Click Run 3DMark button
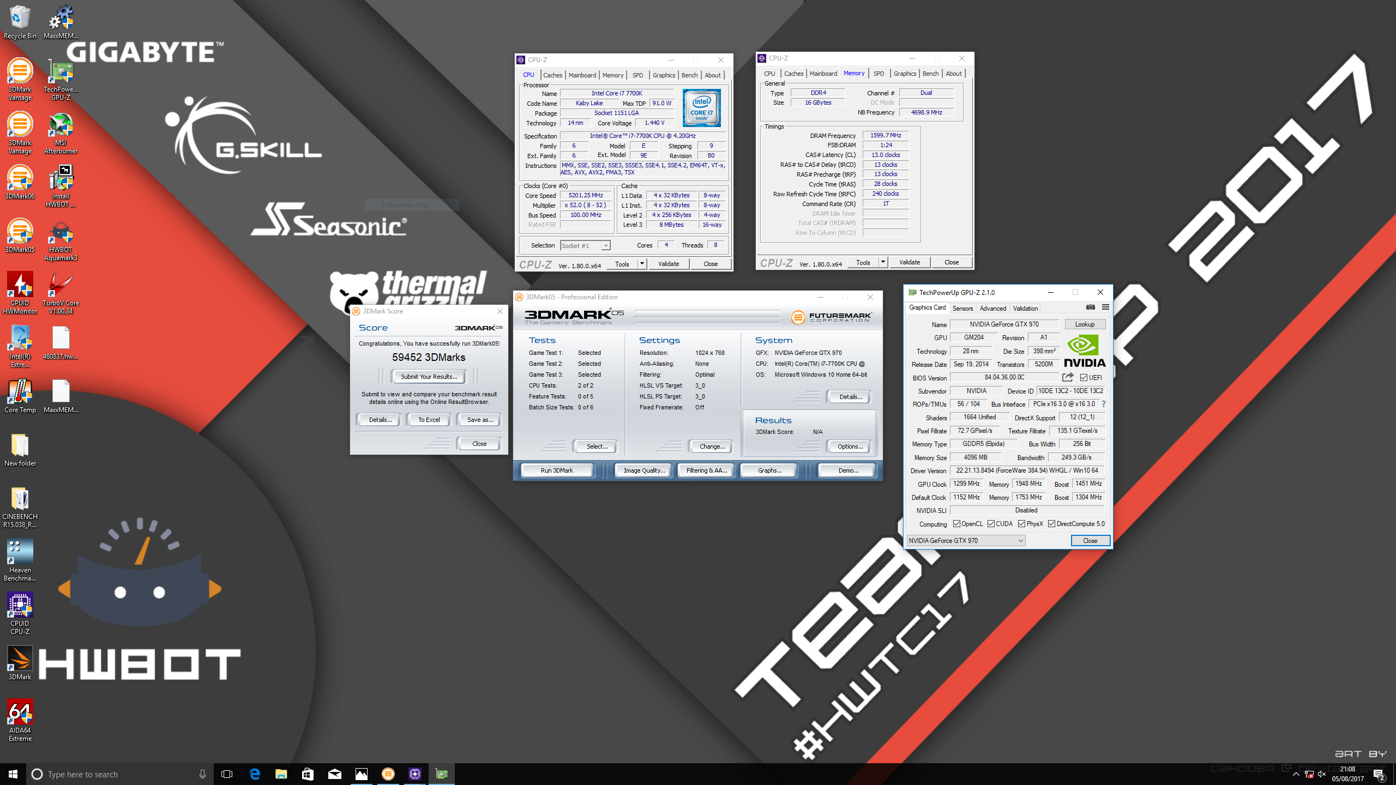The width and height of the screenshot is (1396, 785). (557, 470)
